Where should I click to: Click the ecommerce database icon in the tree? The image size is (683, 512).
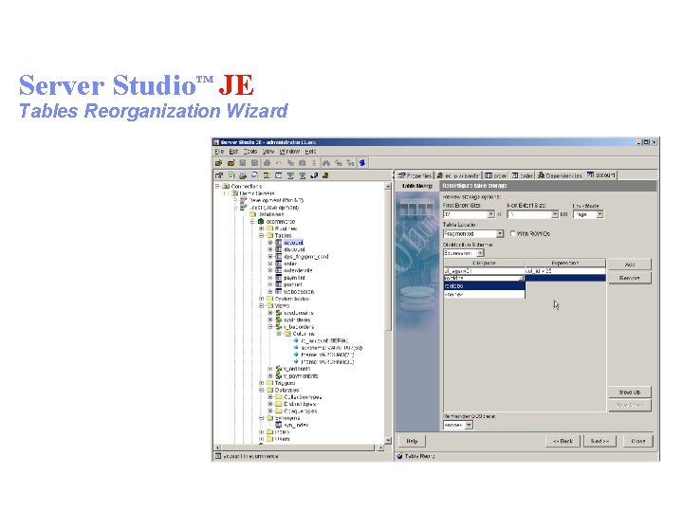click(261, 222)
